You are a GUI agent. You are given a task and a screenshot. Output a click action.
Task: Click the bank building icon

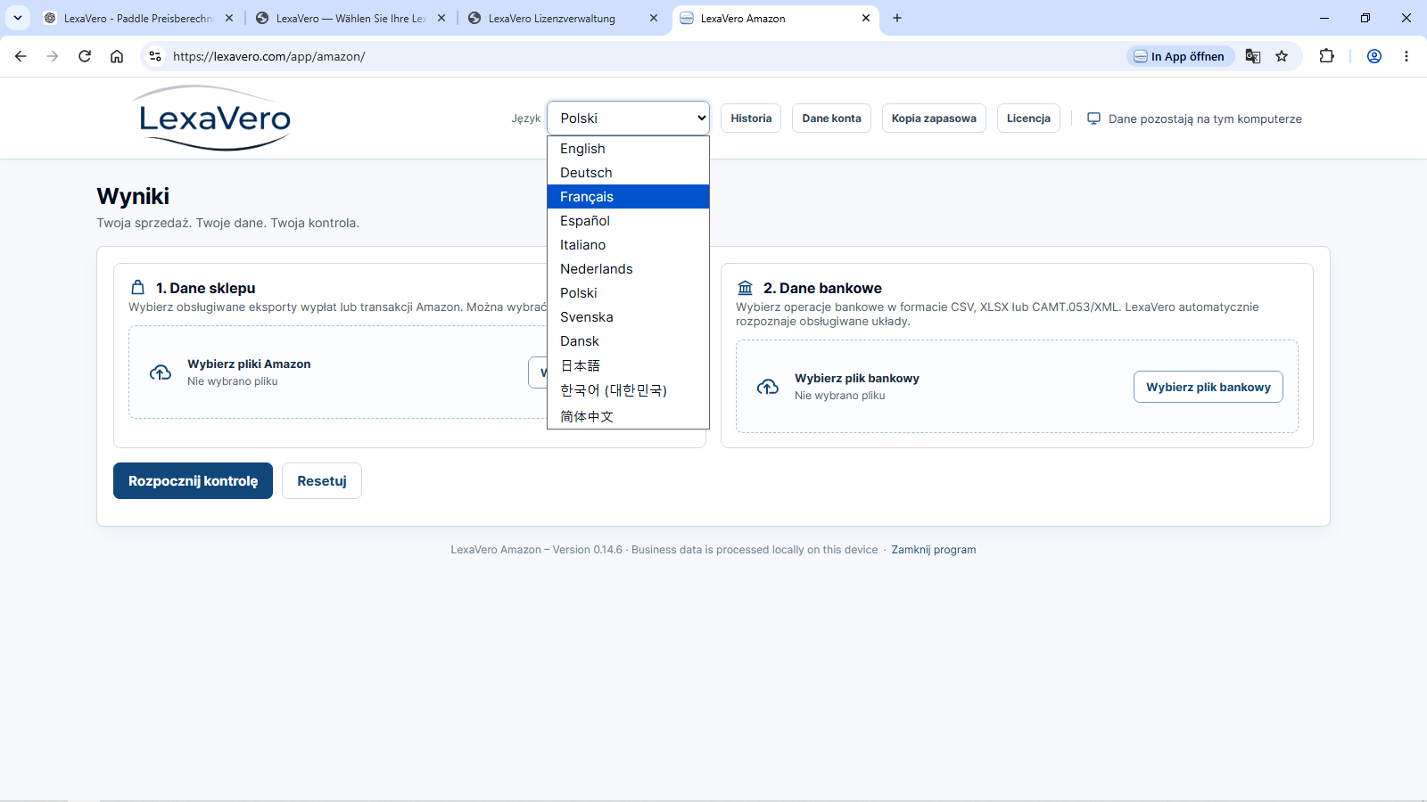click(745, 288)
